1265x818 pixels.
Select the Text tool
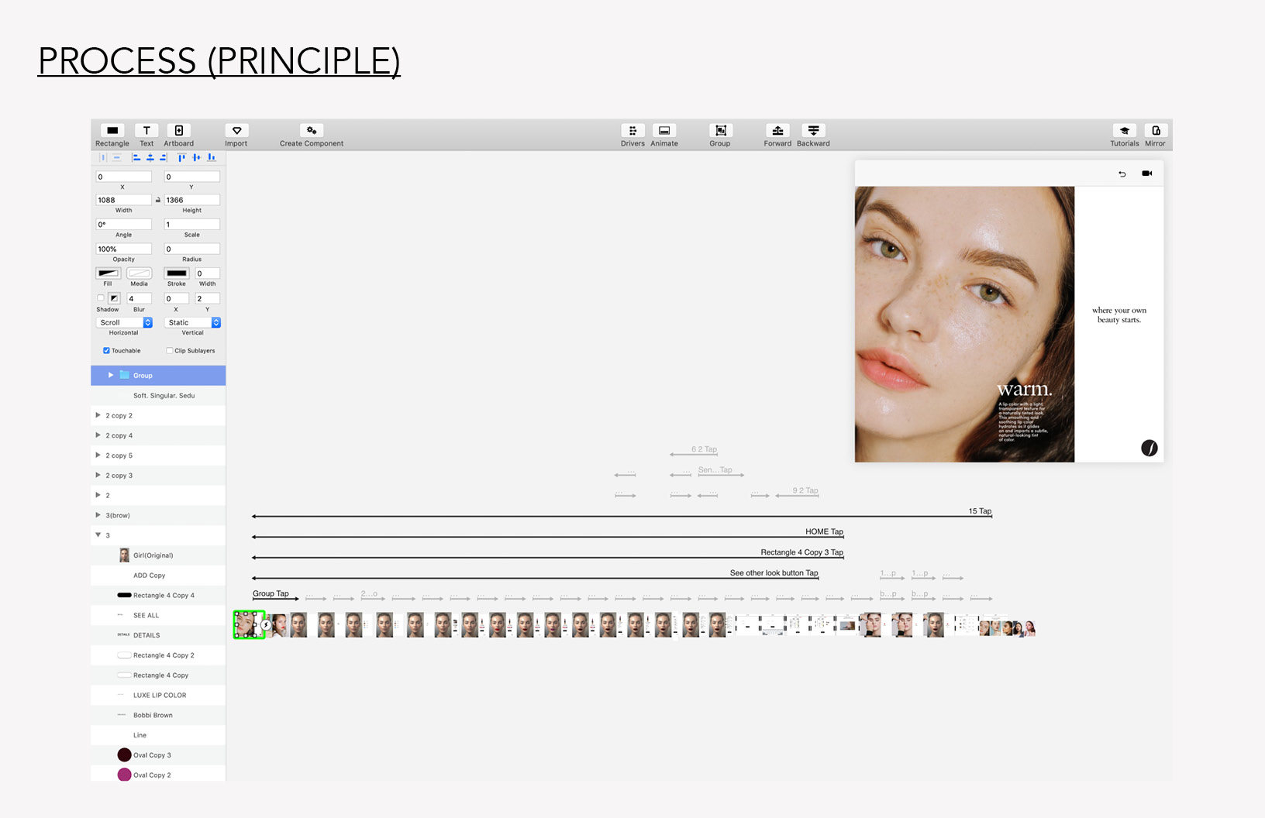[x=146, y=130]
